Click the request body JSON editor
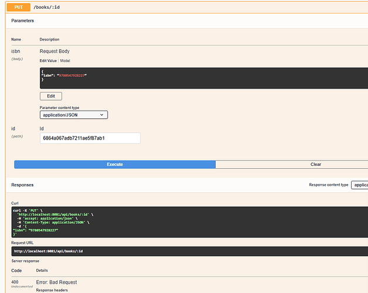Screen dimensions: 368x293 pos(204,78)
